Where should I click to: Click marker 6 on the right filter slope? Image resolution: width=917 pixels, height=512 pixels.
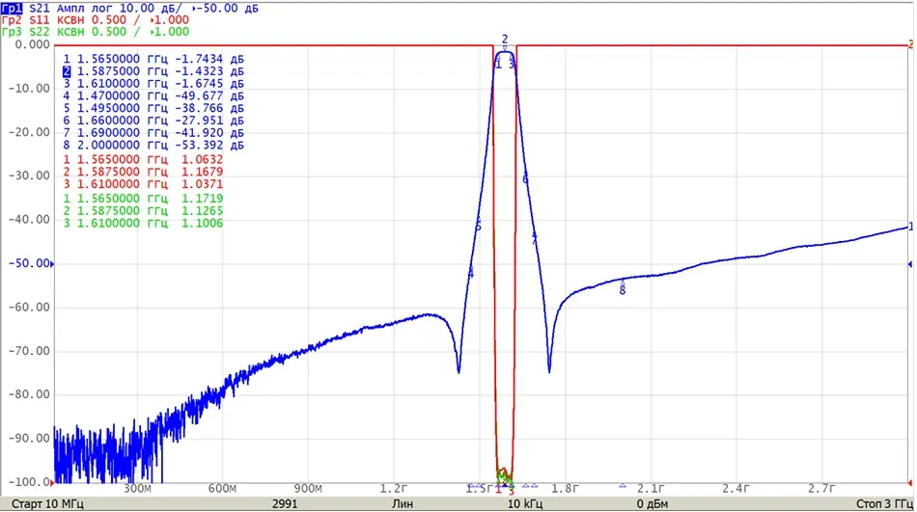pyautogui.click(x=525, y=178)
